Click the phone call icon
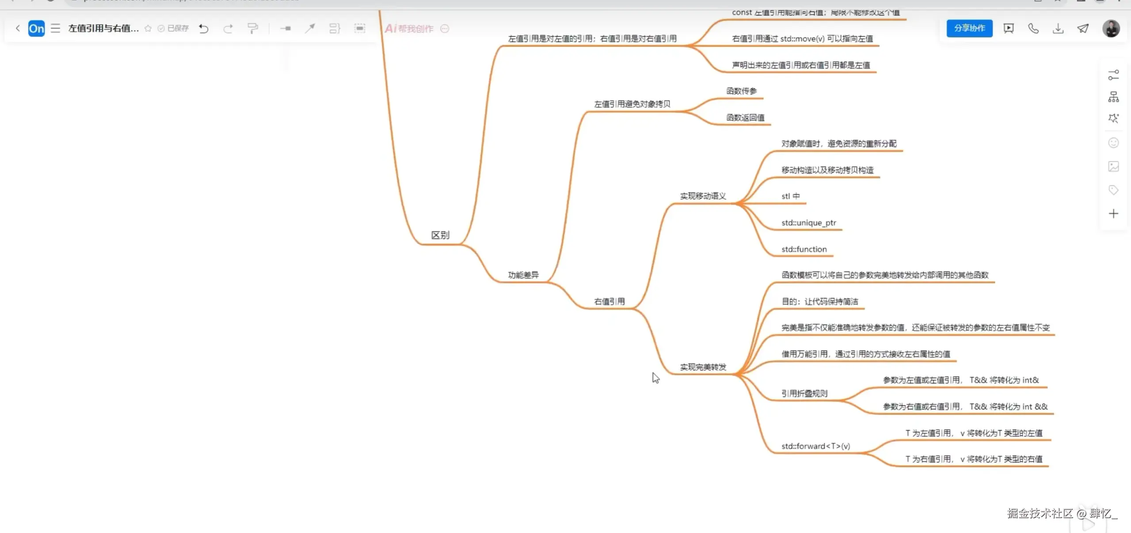This screenshot has width=1131, height=533. tap(1033, 29)
